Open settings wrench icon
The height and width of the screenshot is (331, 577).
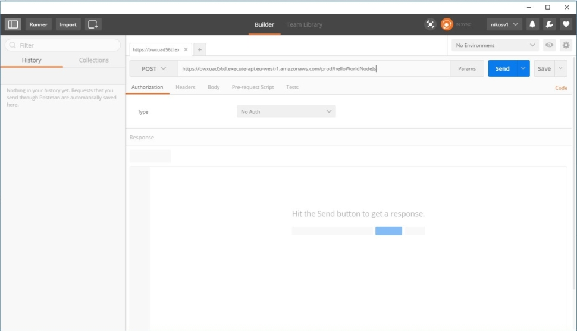tap(550, 24)
